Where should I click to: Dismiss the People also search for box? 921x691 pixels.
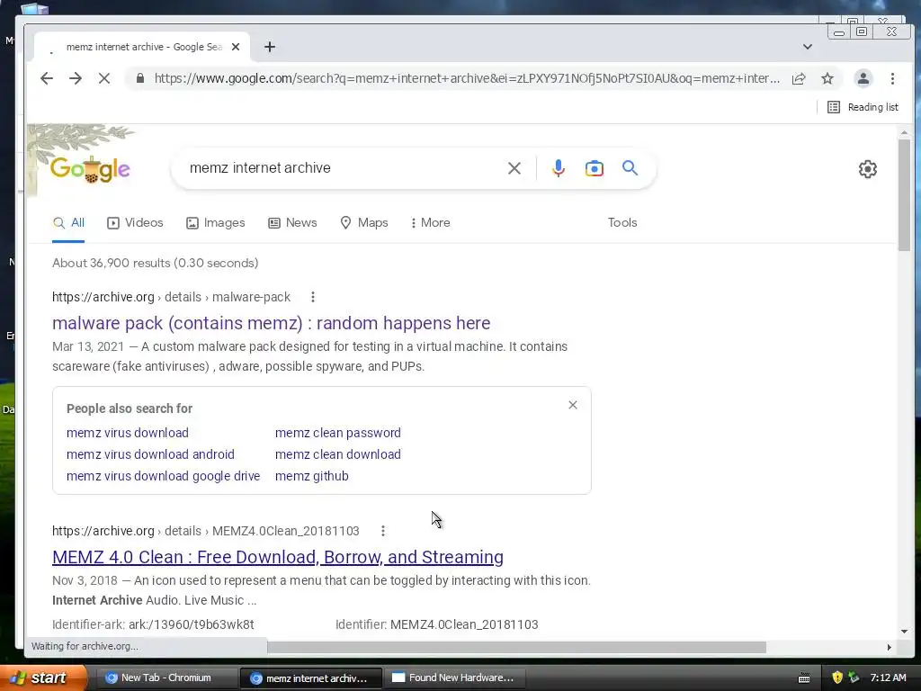pyautogui.click(x=573, y=405)
